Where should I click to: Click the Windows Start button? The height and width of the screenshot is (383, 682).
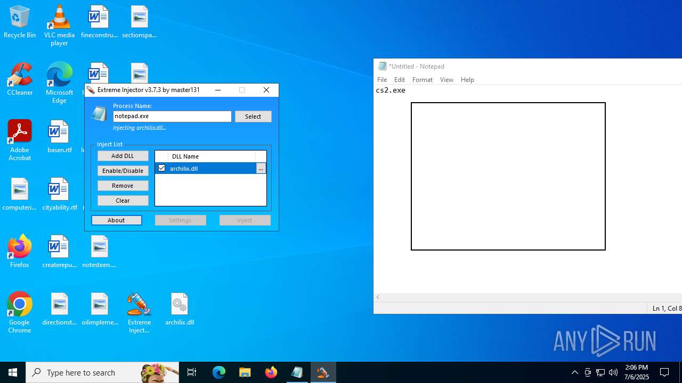(x=13, y=372)
